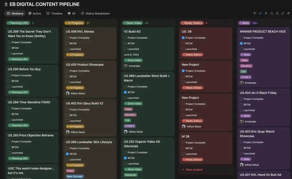Screen dimensions: 292x179
Task: Click the Armandas avatar on the V2 Build AD card
Action: tap(126, 66)
